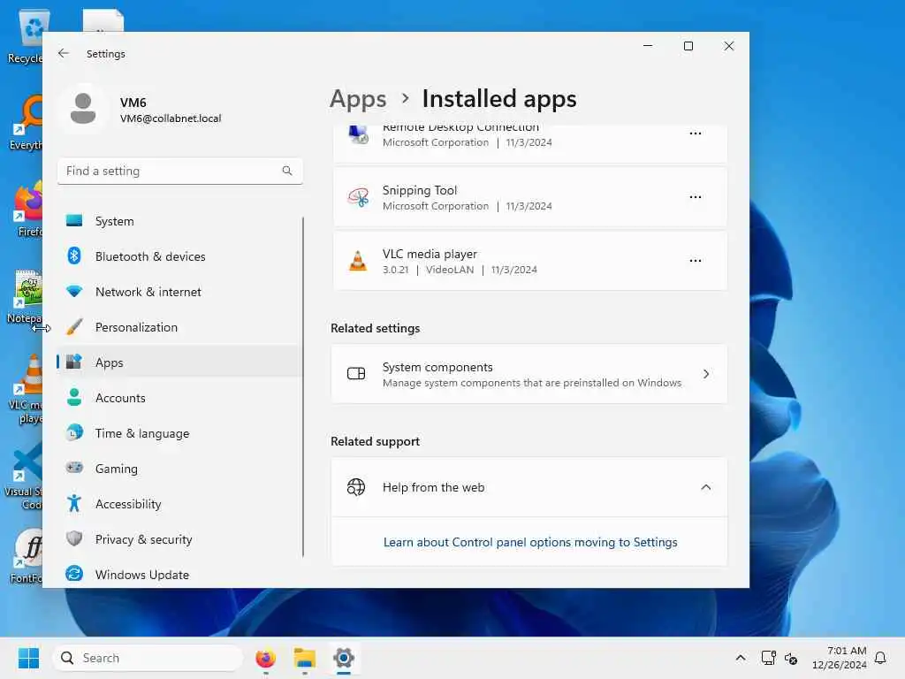Screen dimensions: 905x679
Task: Click the search magnifier in Find a setting
Action: [x=287, y=171]
